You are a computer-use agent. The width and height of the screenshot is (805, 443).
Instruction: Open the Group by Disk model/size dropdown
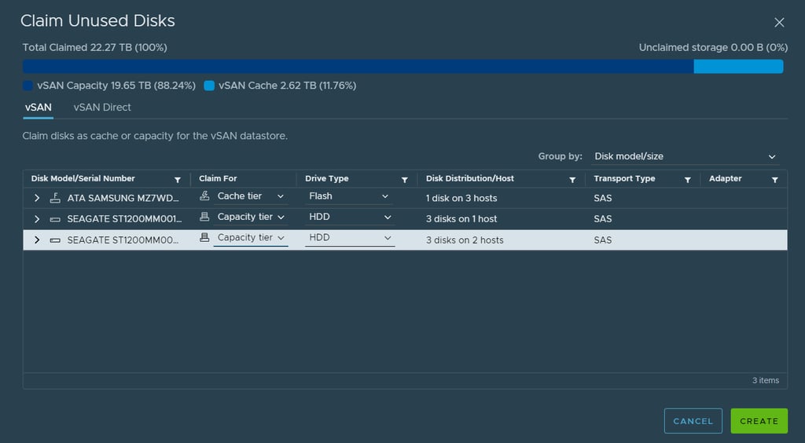point(685,156)
